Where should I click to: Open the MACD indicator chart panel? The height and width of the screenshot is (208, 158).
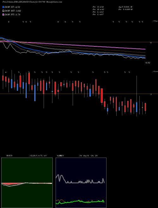tap(27, 183)
